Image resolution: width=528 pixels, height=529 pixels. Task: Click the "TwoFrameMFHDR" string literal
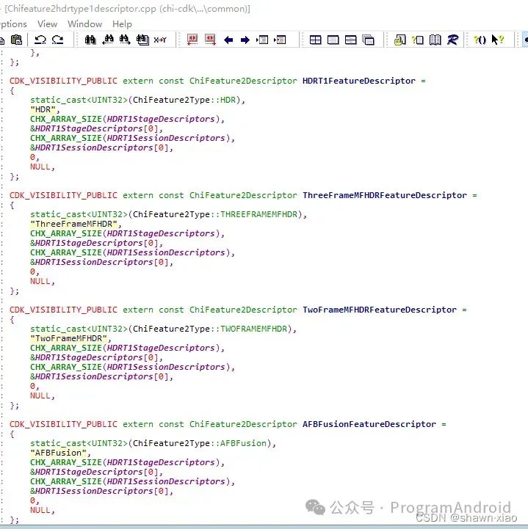click(x=68, y=338)
